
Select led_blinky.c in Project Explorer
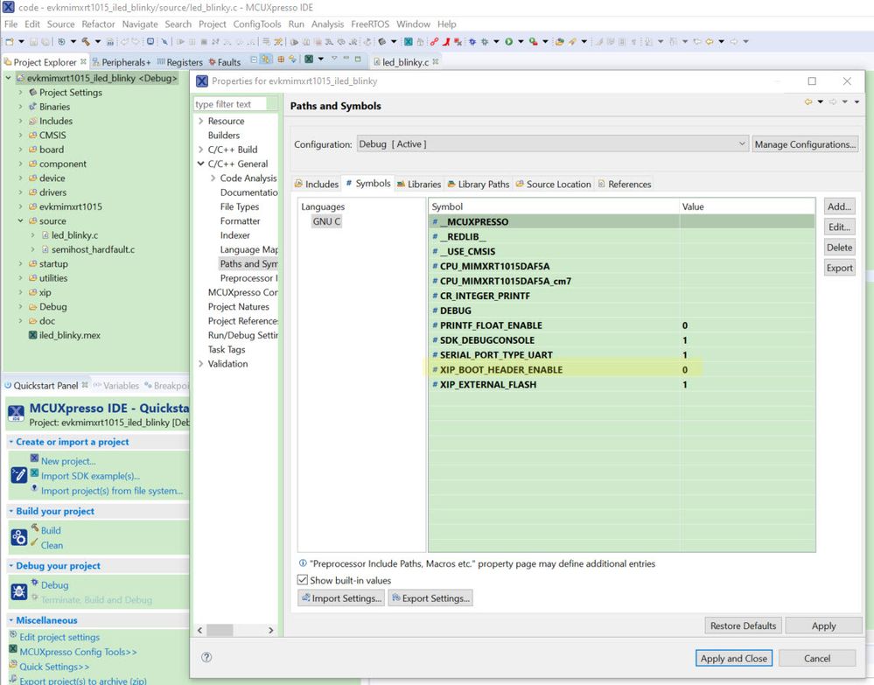coord(74,235)
